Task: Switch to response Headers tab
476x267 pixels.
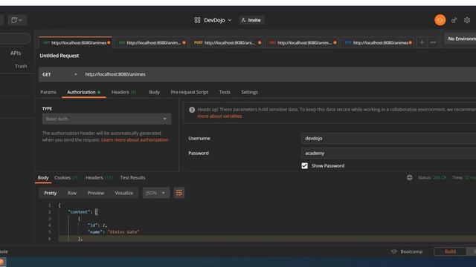Action: point(99,178)
